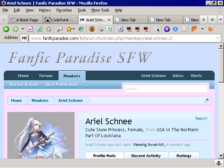Open history via the green clock icon
The image size is (224, 168).
click(x=81, y=29)
